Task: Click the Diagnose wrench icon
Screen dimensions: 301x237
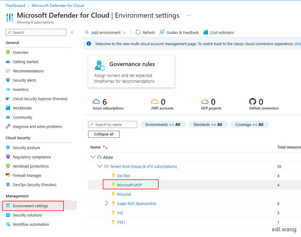Action: tap(8, 126)
